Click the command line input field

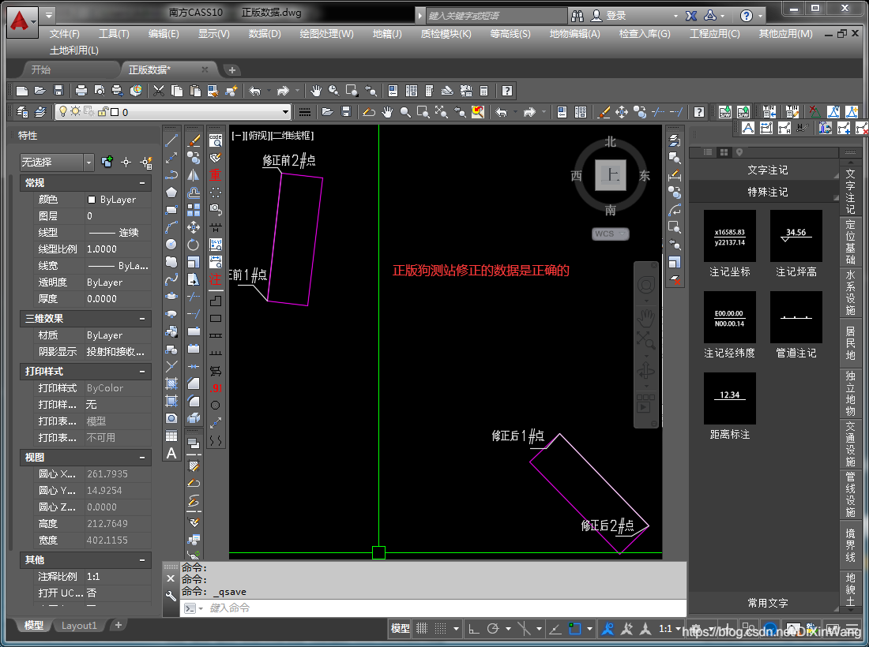tap(432, 608)
